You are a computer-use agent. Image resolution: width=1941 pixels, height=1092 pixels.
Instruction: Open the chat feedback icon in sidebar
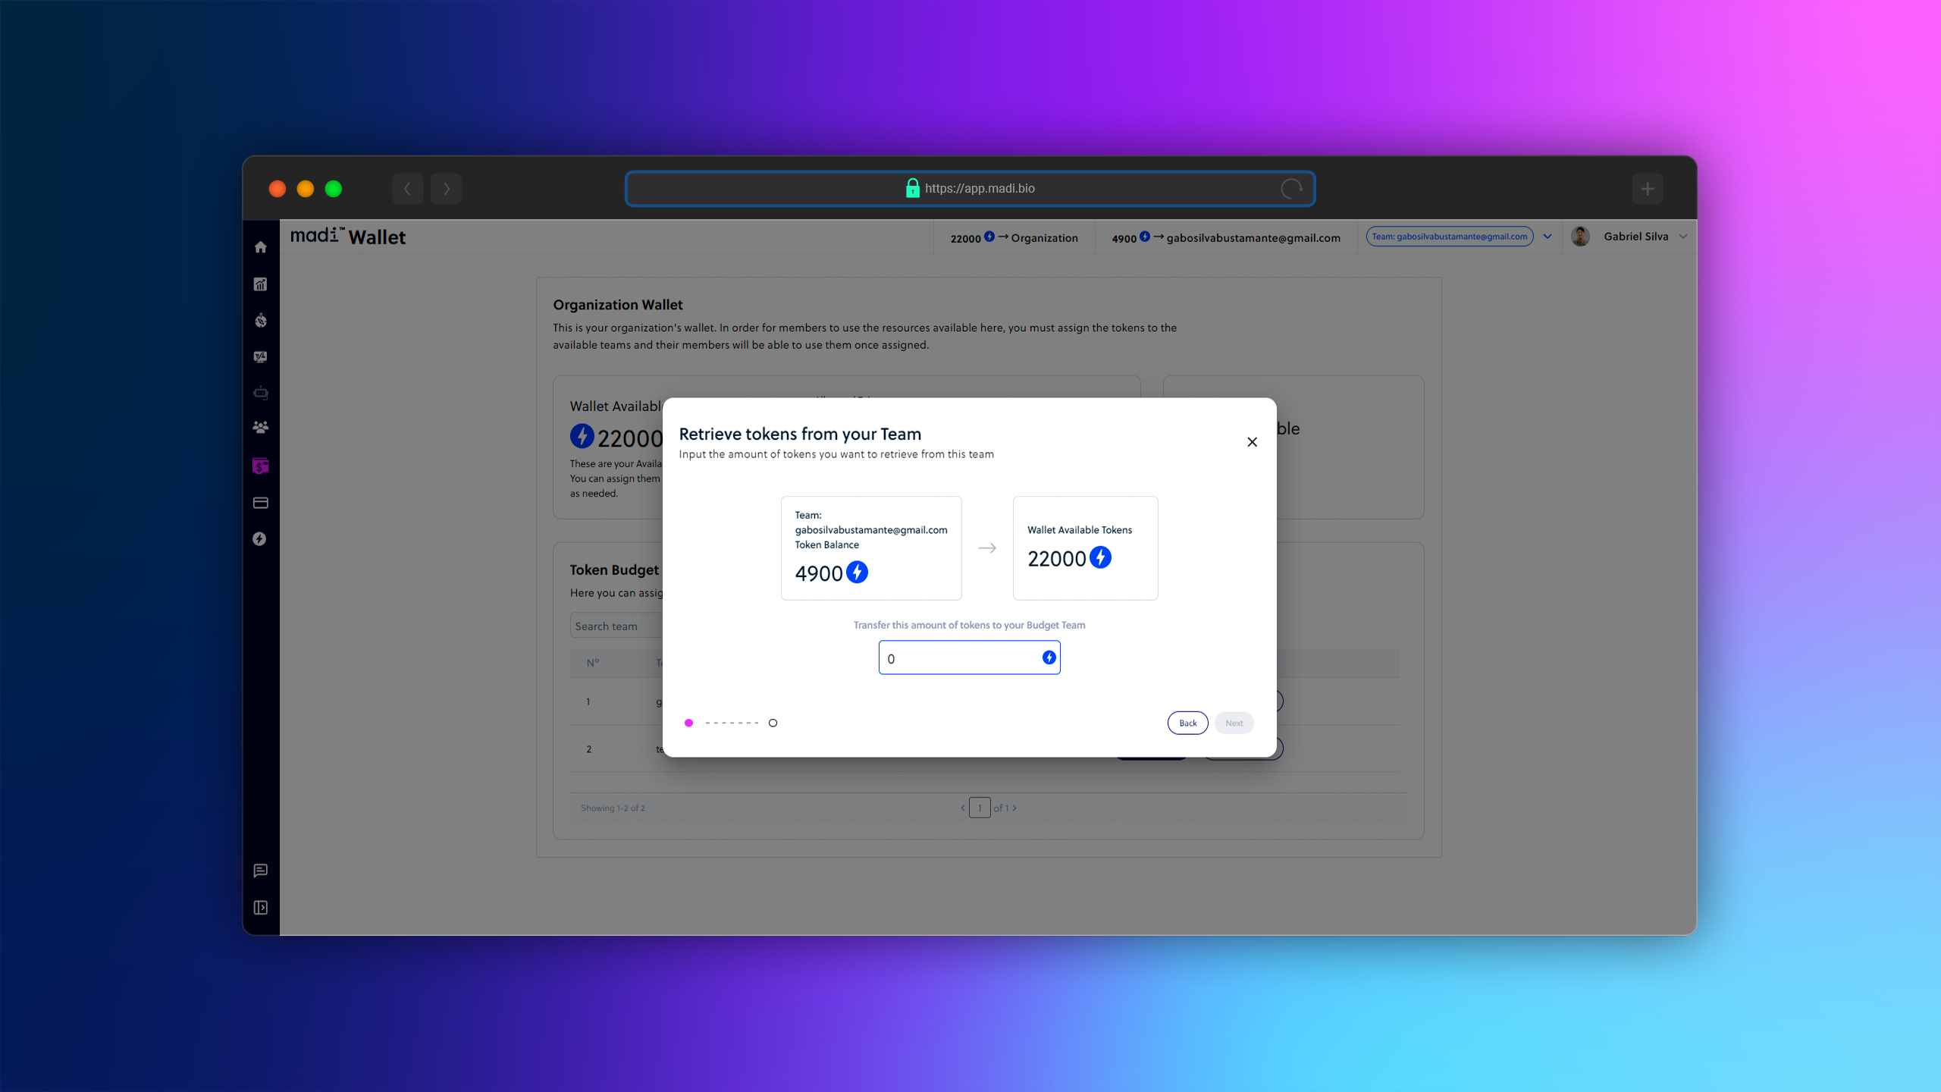[260, 871]
